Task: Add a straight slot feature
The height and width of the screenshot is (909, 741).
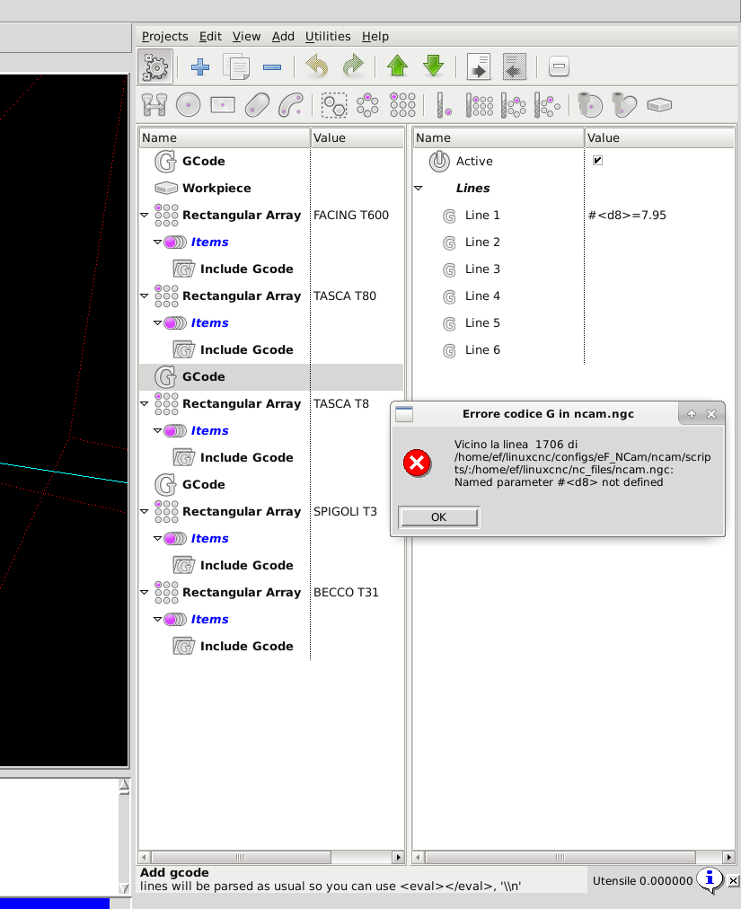Action: click(258, 105)
